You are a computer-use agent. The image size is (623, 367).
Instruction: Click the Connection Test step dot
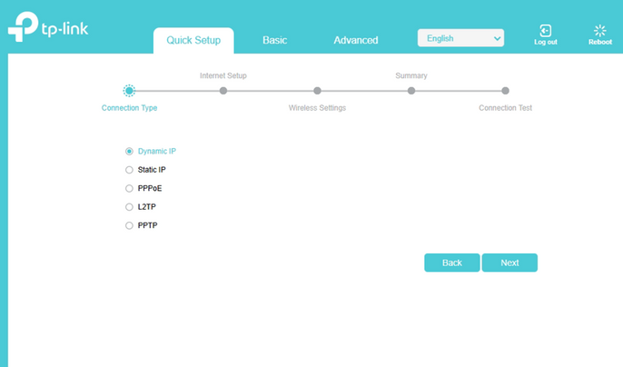[505, 91]
